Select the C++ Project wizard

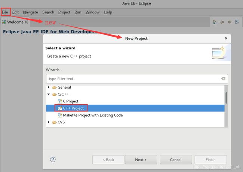[x=73, y=108]
